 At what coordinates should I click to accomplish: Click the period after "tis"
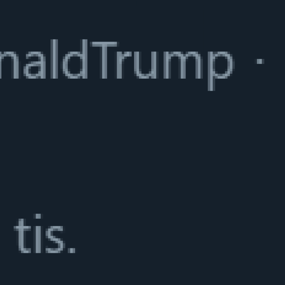(72, 250)
